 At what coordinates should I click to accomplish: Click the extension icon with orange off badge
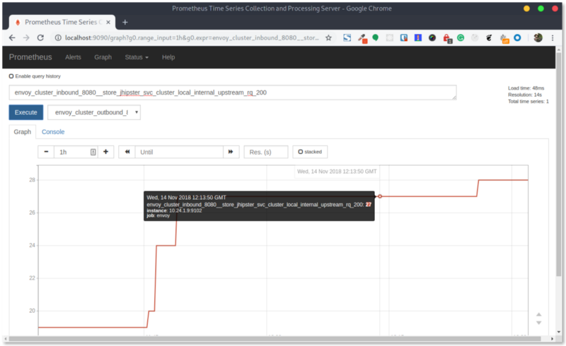[x=504, y=39]
